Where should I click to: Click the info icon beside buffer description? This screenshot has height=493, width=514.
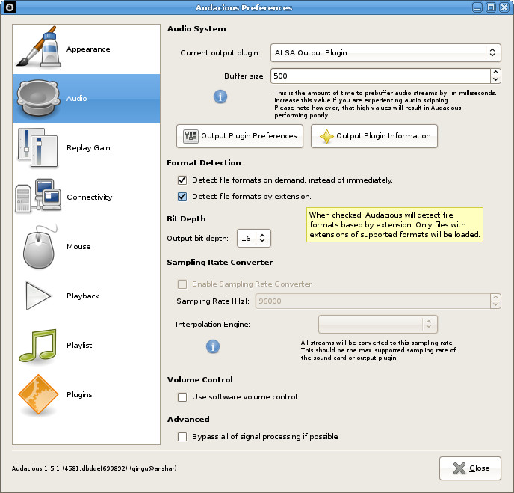220,97
